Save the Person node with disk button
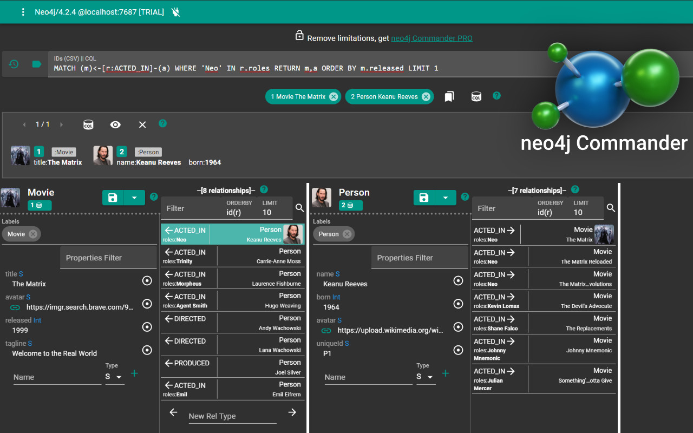The image size is (693, 433). click(x=424, y=198)
